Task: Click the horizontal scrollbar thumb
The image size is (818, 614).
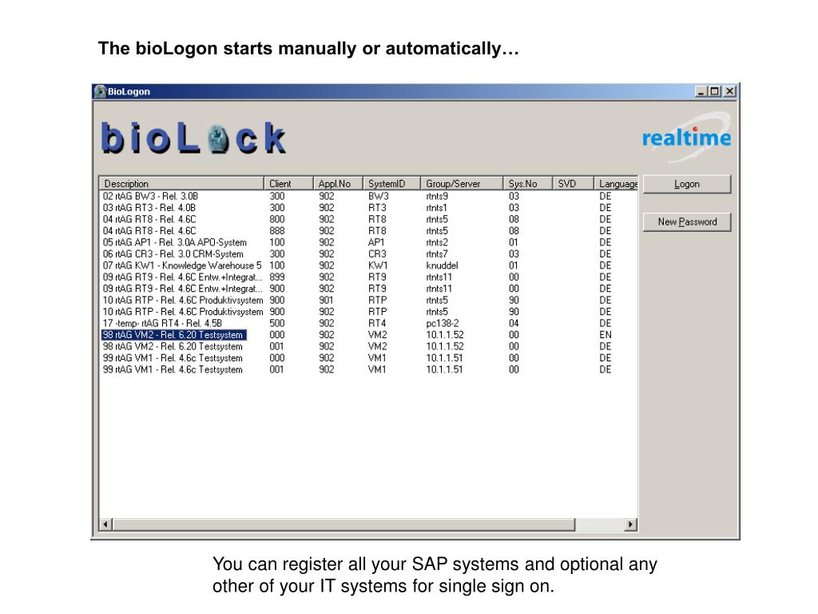Action: (x=343, y=524)
